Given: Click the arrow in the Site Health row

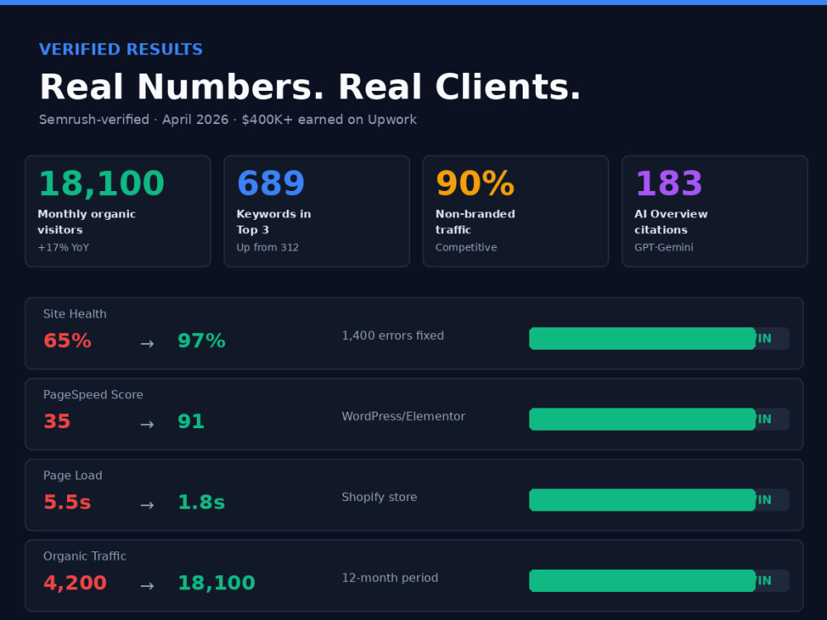Looking at the screenshot, I should pyautogui.click(x=147, y=344).
